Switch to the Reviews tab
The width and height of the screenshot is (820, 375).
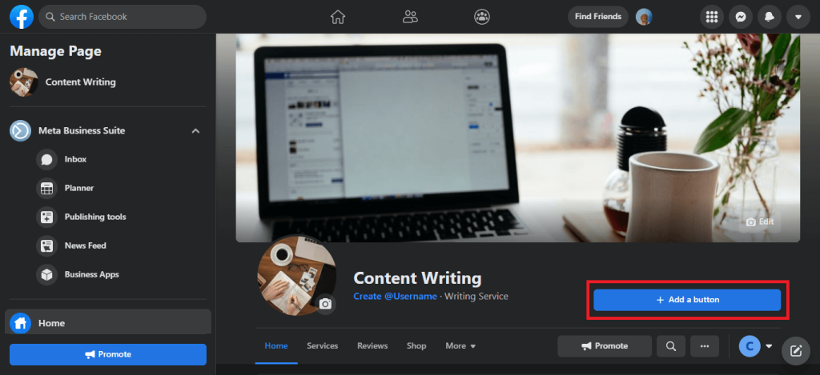(372, 345)
